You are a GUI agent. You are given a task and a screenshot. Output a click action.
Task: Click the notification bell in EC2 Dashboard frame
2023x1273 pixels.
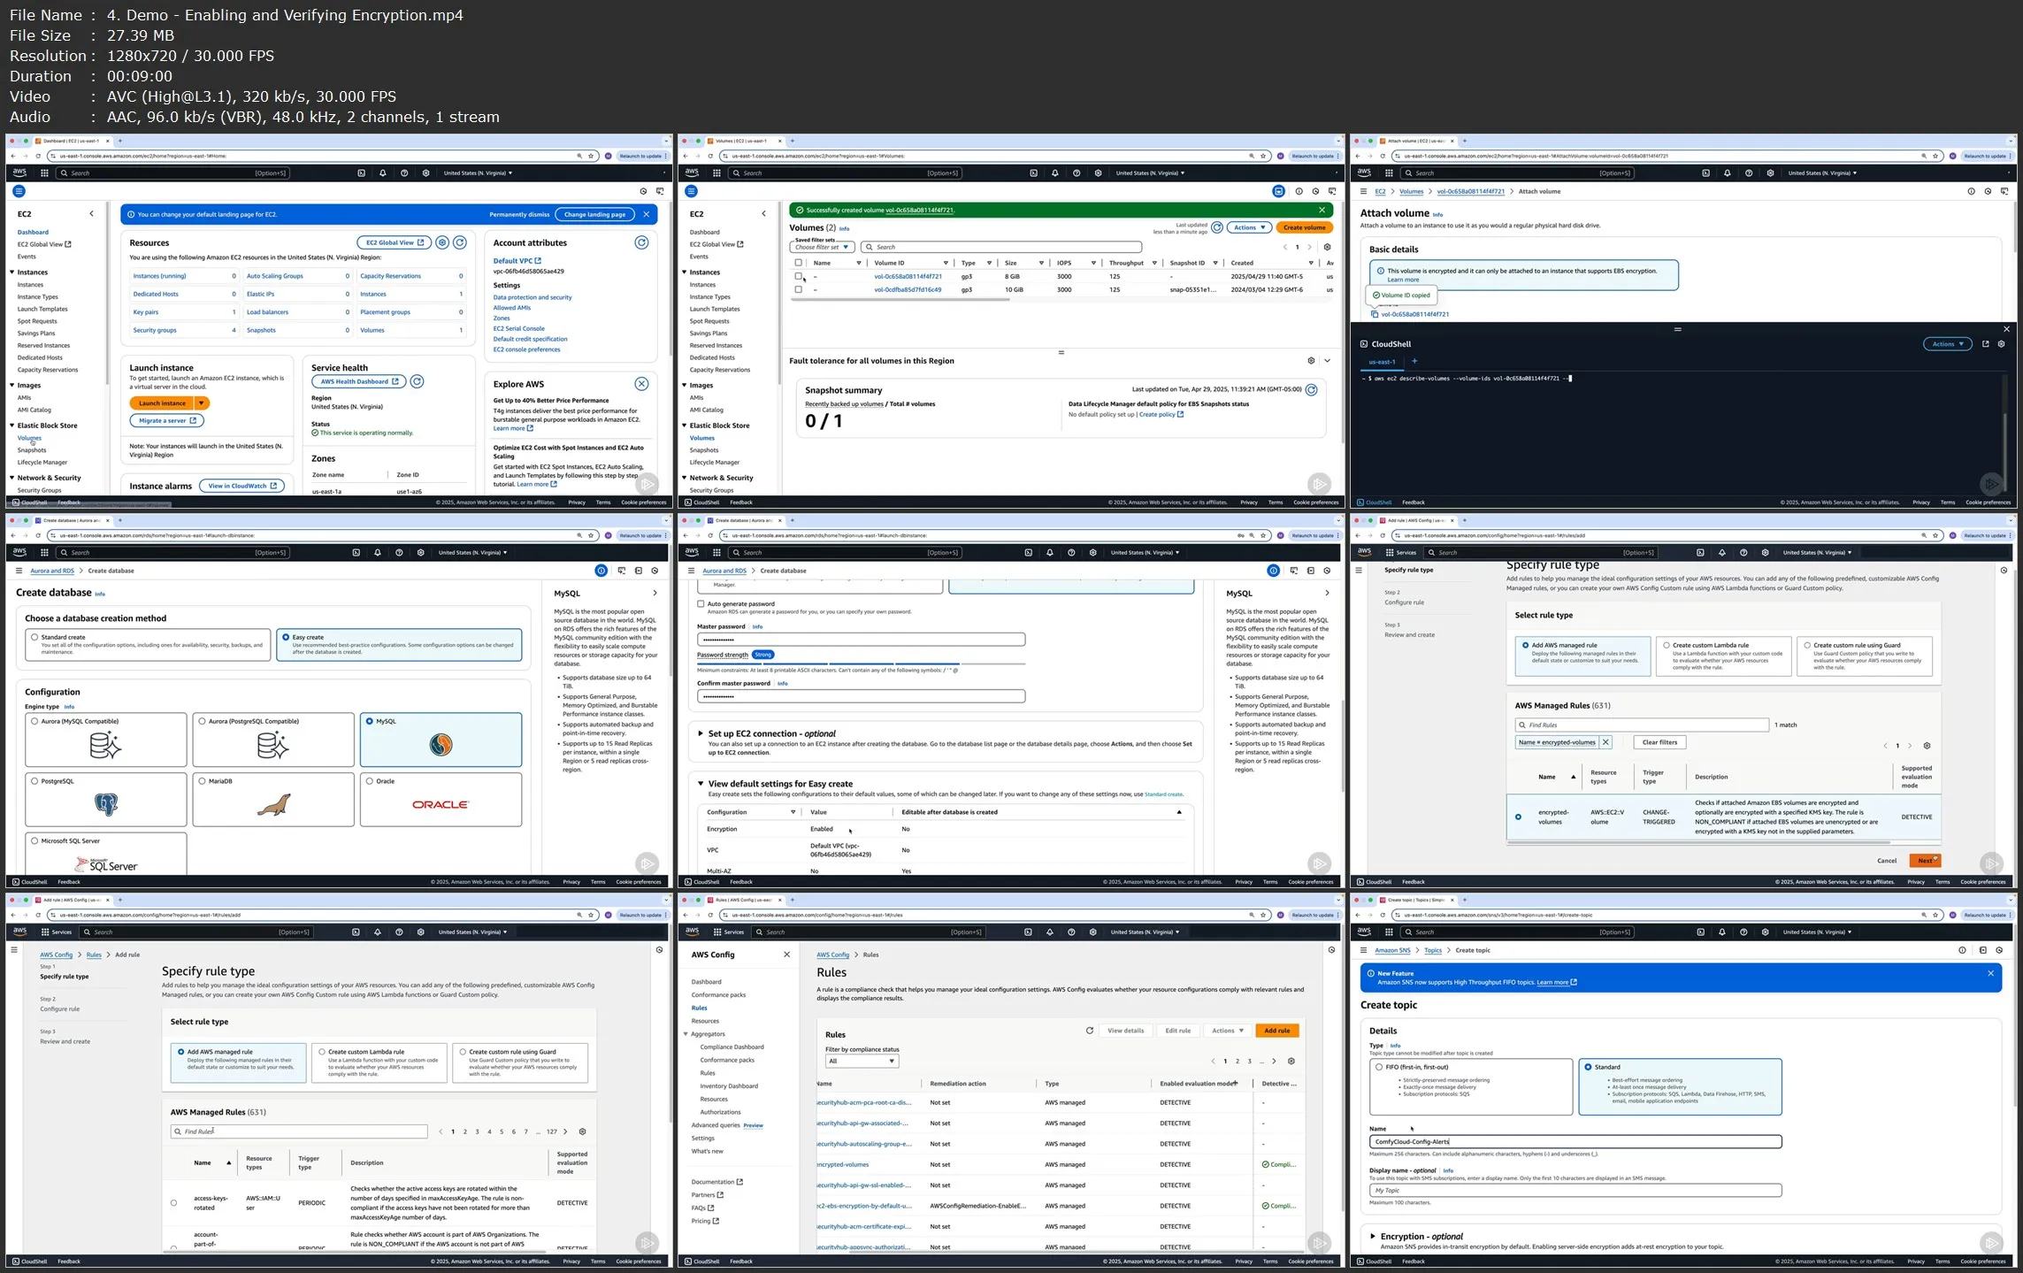pyautogui.click(x=383, y=173)
